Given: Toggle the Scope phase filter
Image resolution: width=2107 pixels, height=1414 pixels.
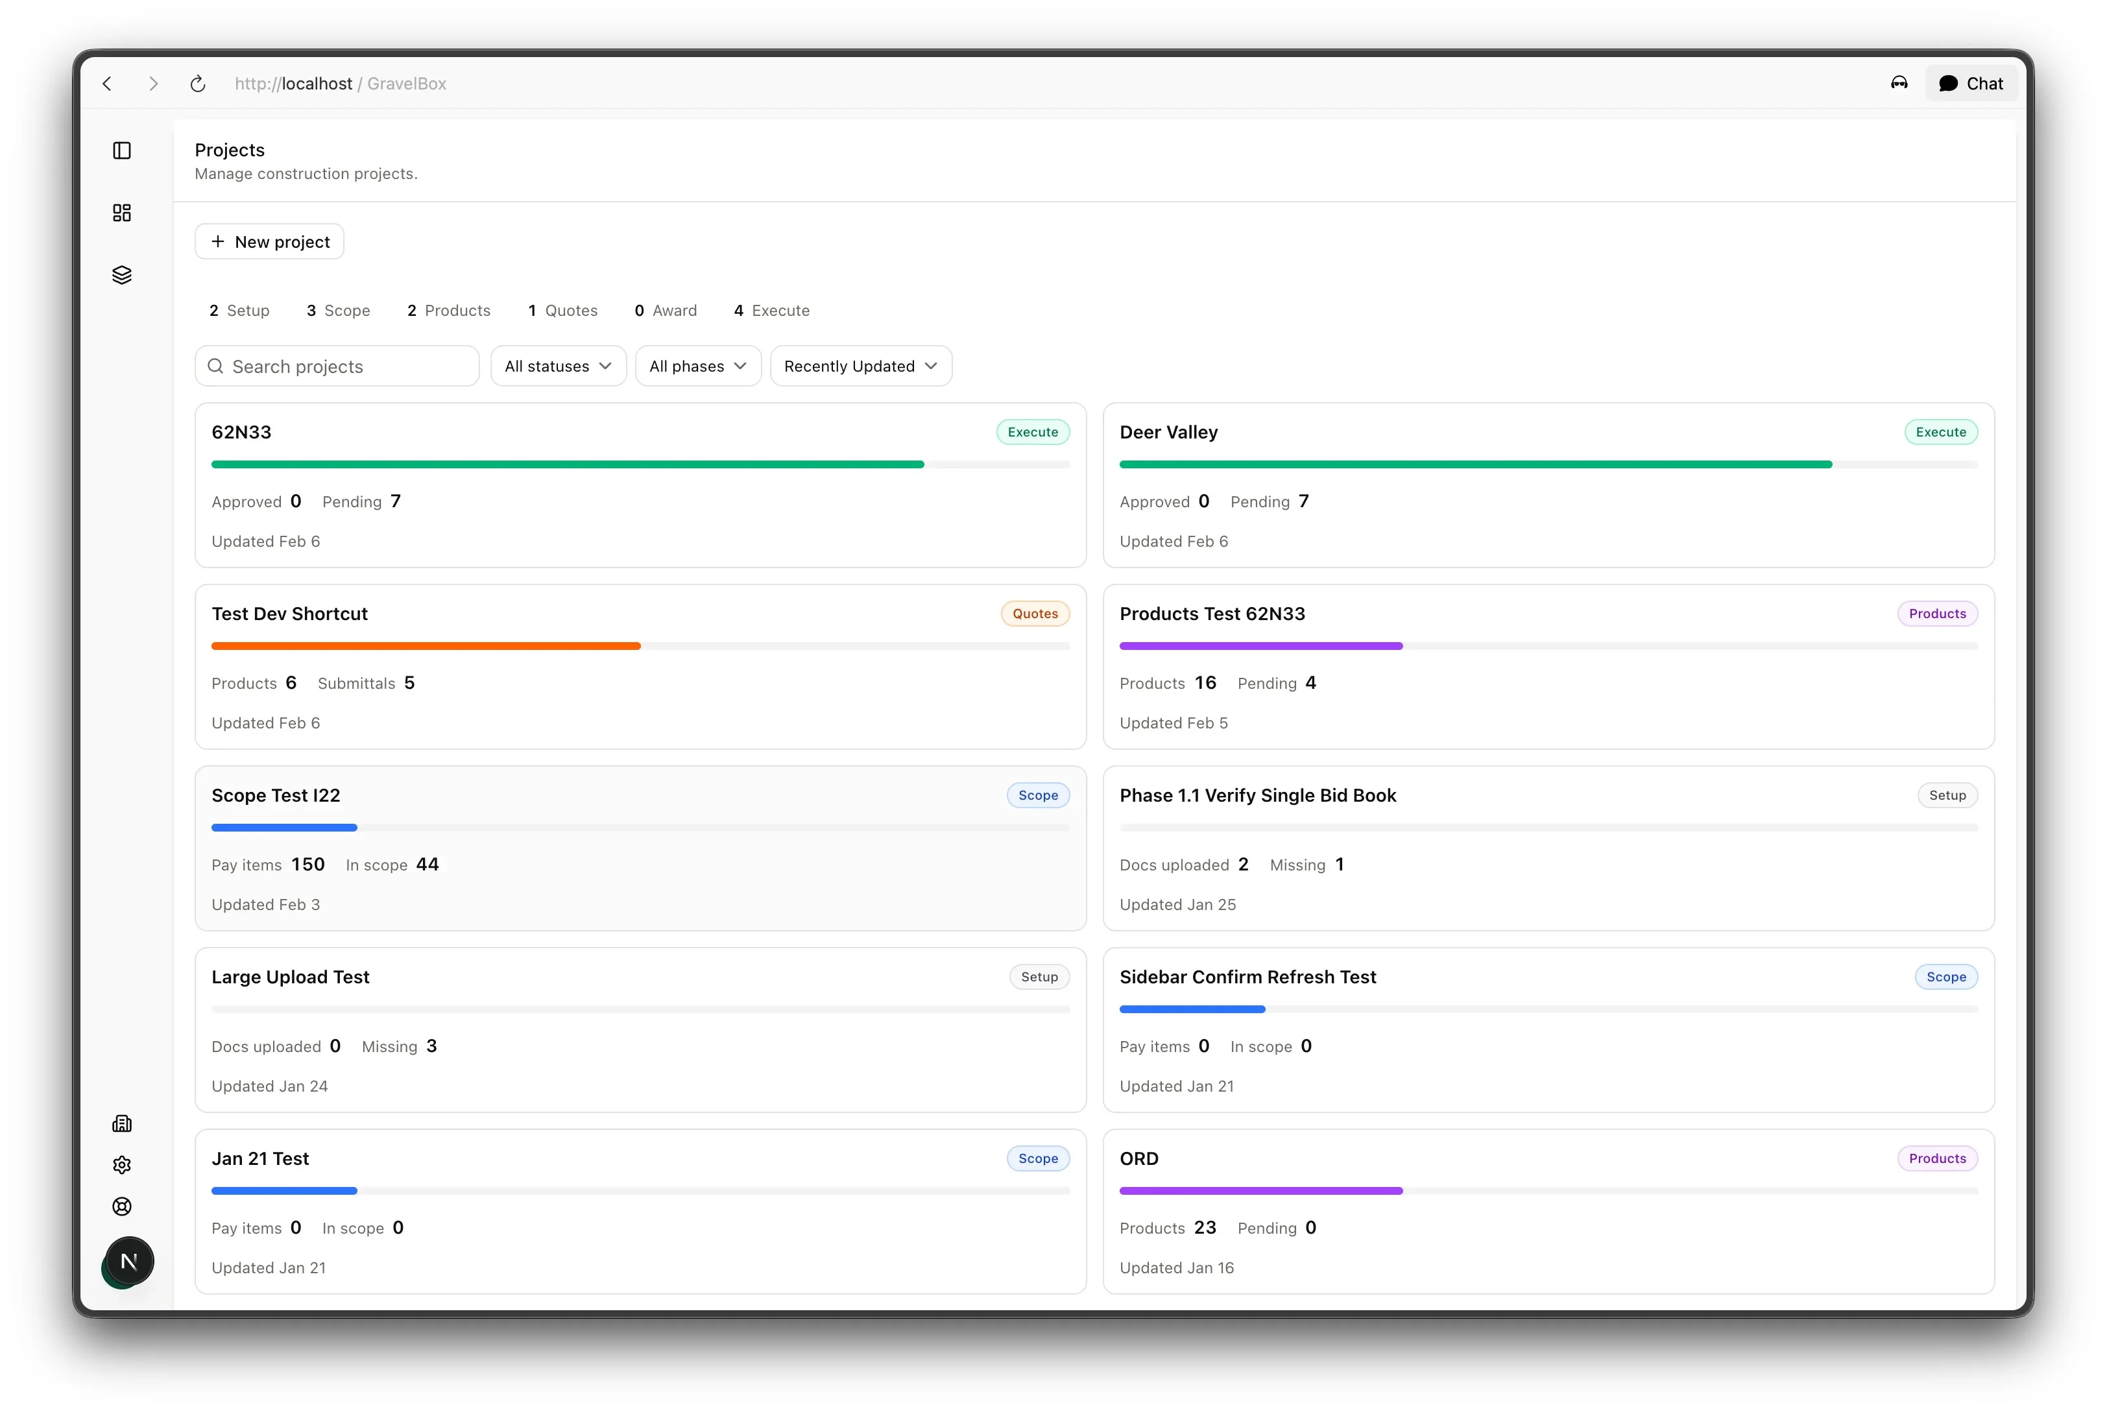Looking at the screenshot, I should (x=338, y=310).
